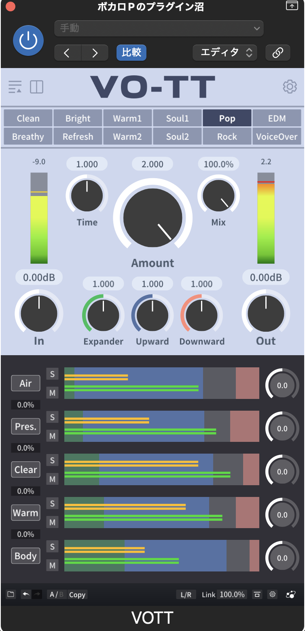The image size is (305, 631).
Task: Click the orange Downward knob
Action: pos(201,315)
